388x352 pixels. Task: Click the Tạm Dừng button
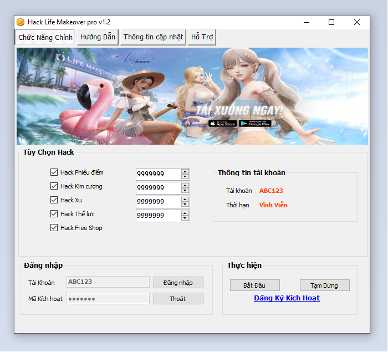[x=325, y=285]
